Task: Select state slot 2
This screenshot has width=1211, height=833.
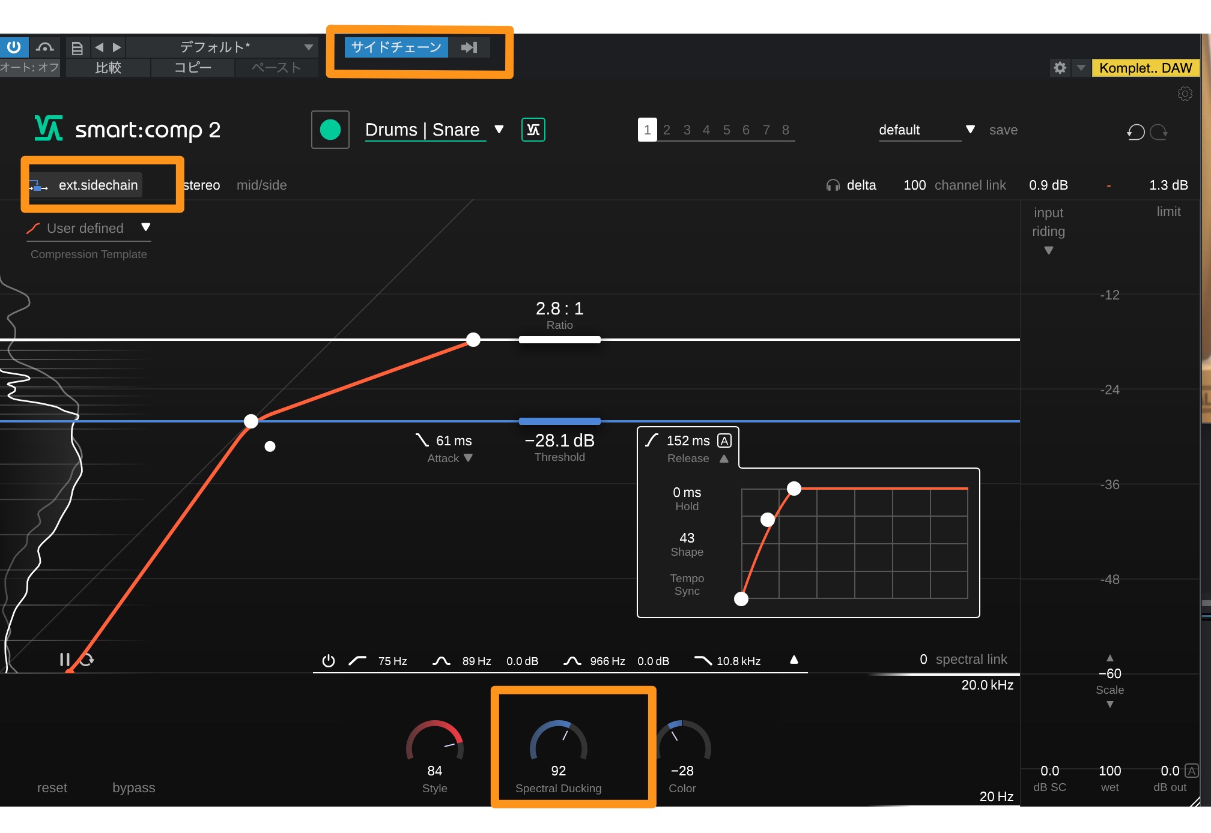Action: pyautogui.click(x=666, y=130)
